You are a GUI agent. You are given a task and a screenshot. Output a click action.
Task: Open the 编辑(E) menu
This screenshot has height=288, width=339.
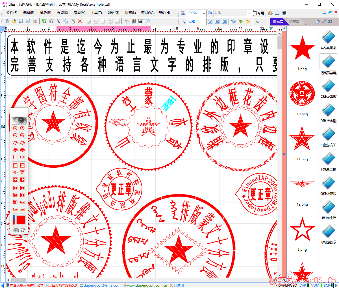pos(29,13)
